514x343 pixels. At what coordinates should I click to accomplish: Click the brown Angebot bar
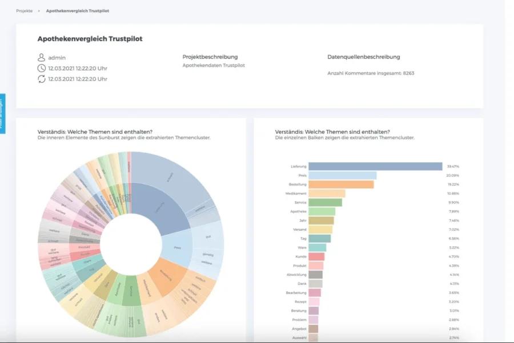click(314, 329)
